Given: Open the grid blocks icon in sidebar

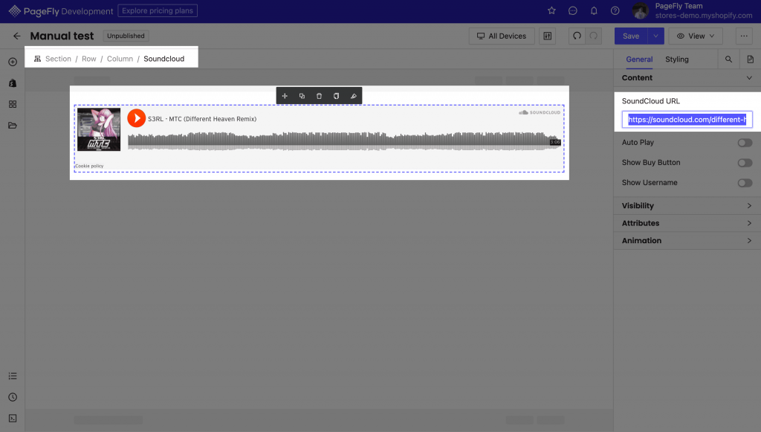Looking at the screenshot, I should (x=13, y=104).
